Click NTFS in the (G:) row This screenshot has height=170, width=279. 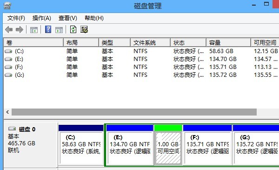(140, 75)
